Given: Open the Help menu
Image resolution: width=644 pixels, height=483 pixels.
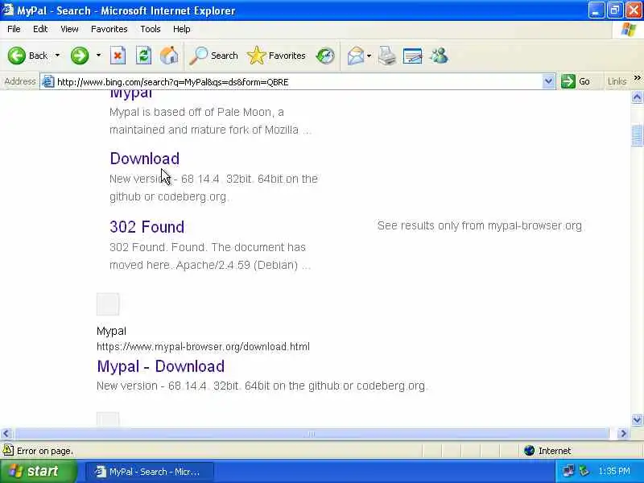Looking at the screenshot, I should point(182,29).
